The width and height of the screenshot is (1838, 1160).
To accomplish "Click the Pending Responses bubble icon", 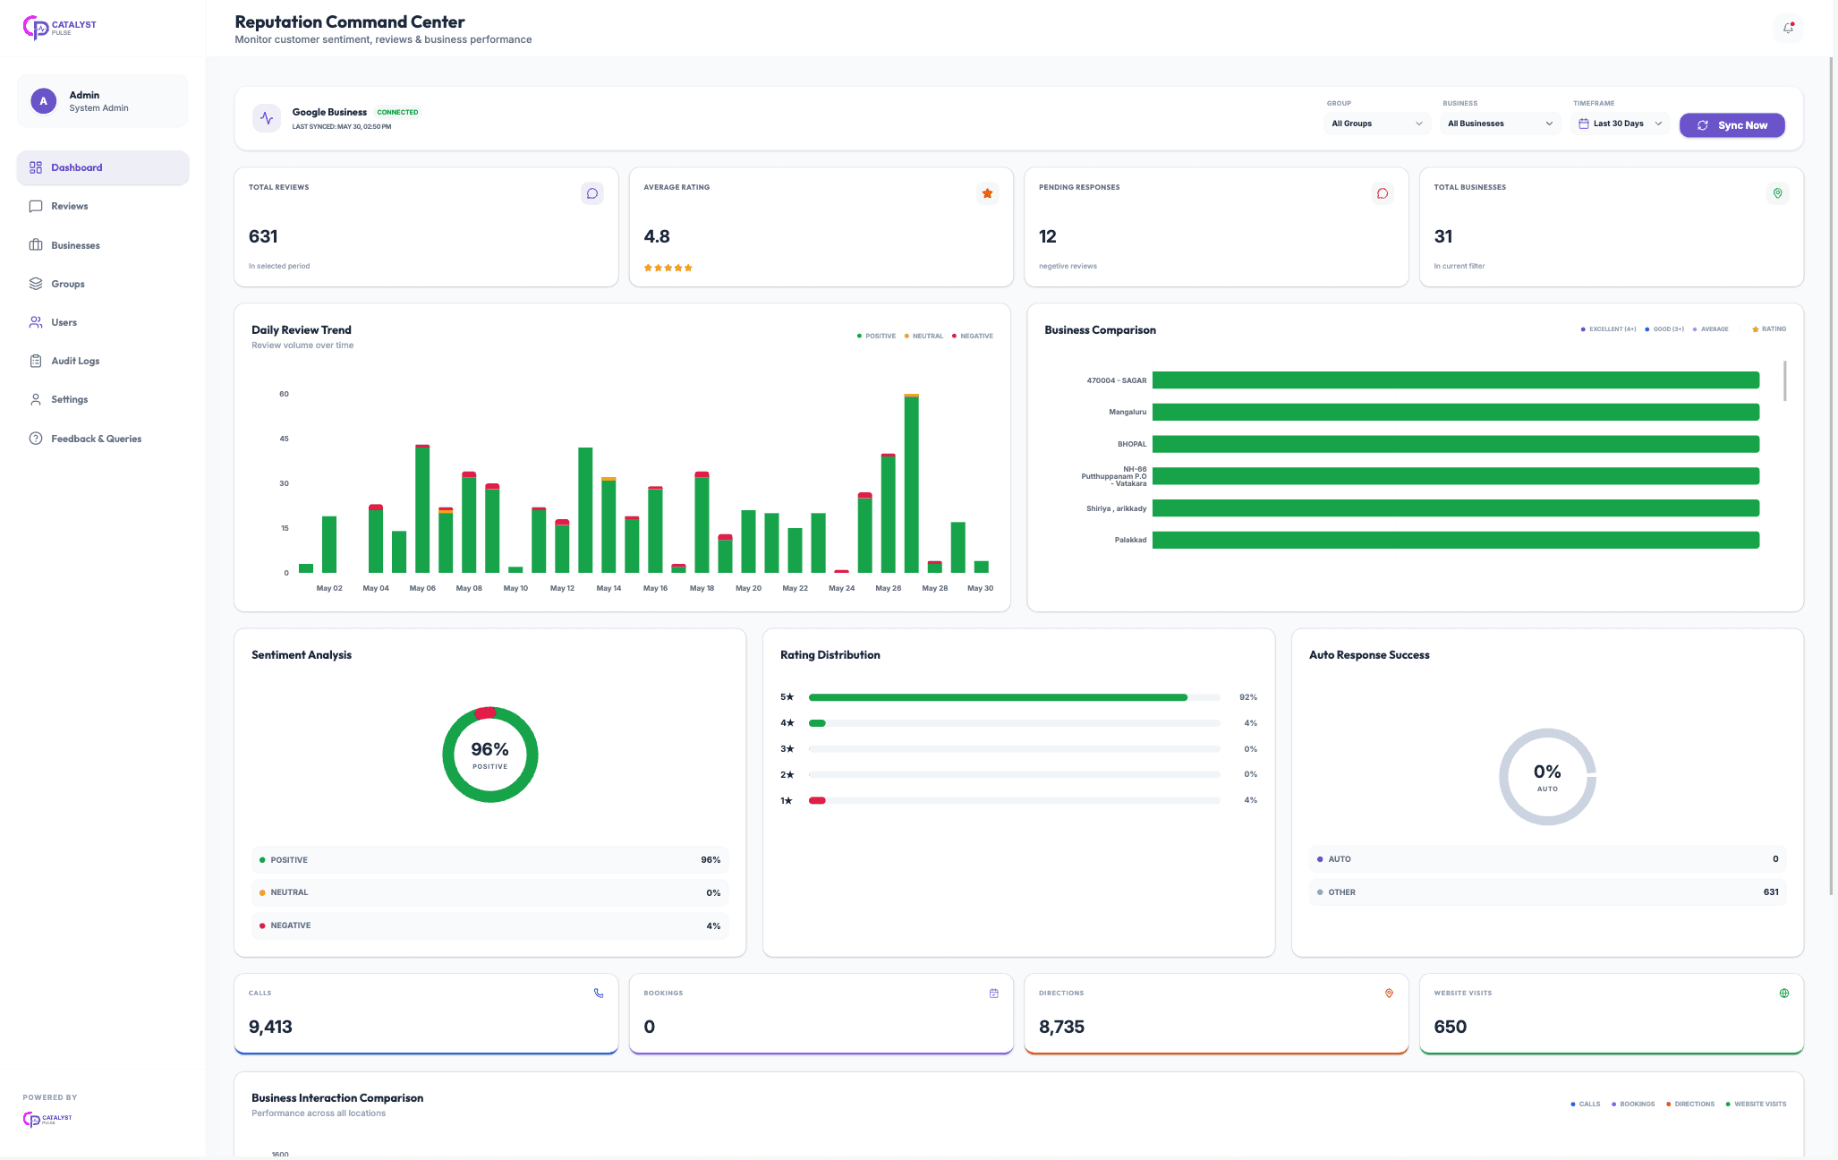I will click(1383, 193).
